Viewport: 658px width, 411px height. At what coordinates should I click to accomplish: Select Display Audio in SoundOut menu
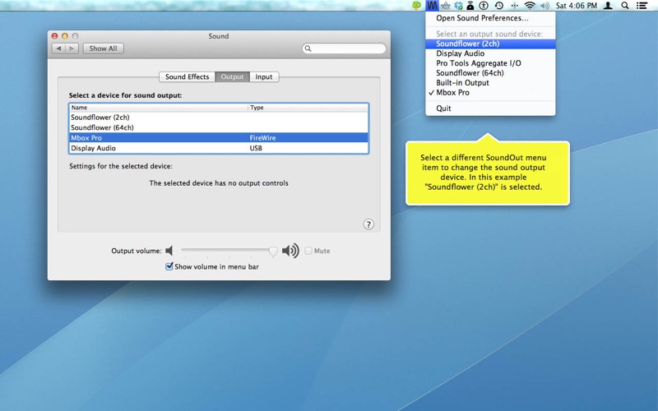(490, 53)
